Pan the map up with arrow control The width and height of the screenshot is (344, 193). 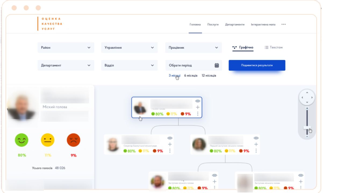[307, 92]
